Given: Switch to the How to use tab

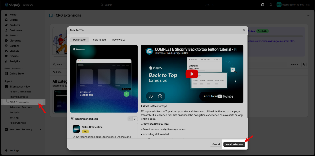Looking at the screenshot, I should click(x=99, y=40).
